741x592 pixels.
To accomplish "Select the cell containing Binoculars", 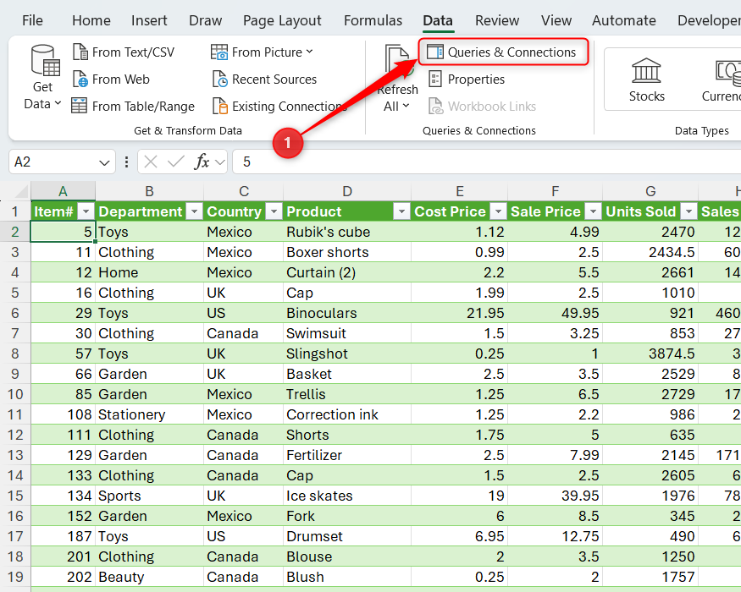I will [347, 313].
